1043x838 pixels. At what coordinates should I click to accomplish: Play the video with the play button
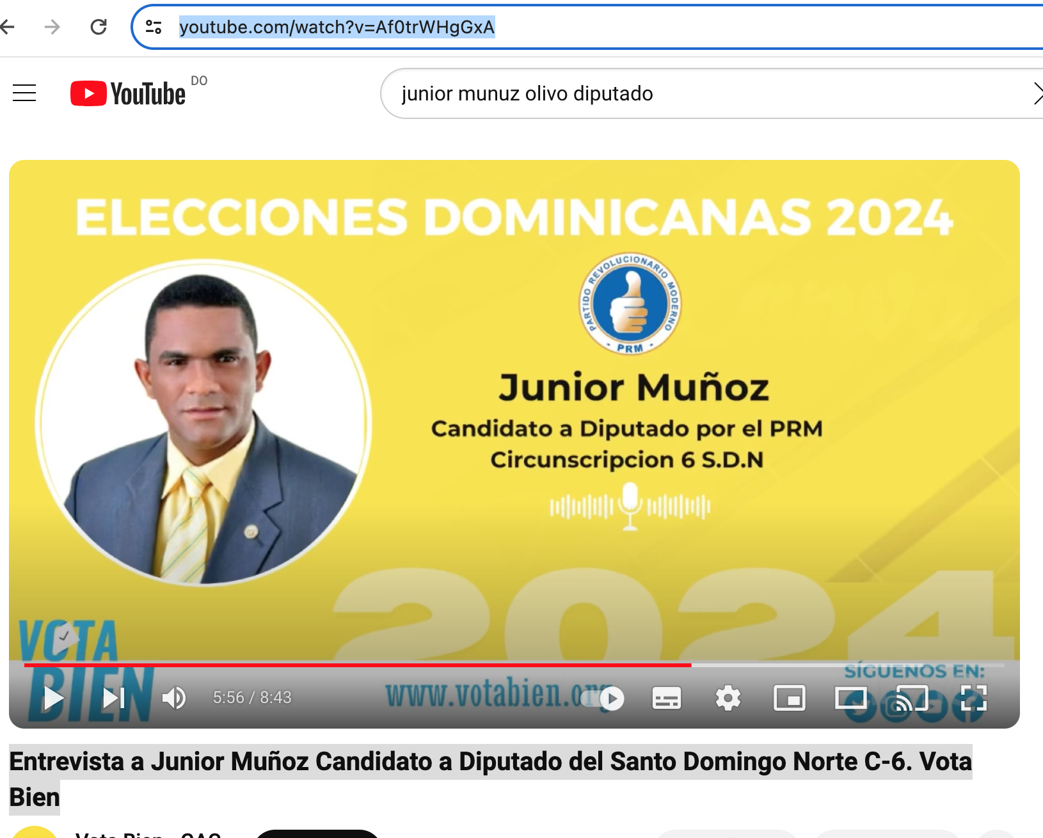click(x=53, y=697)
